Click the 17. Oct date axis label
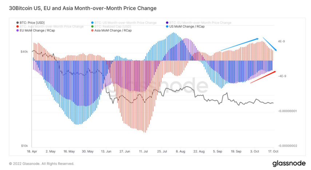Viewport: 311px width, 170px height. [x=272, y=151]
